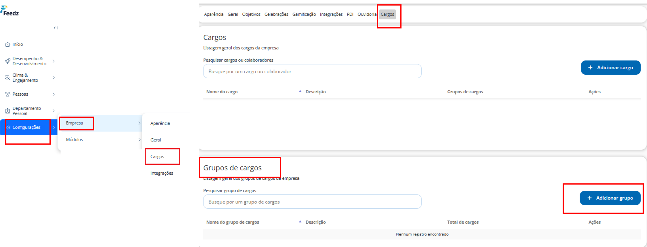Open the Início menu item

18,44
